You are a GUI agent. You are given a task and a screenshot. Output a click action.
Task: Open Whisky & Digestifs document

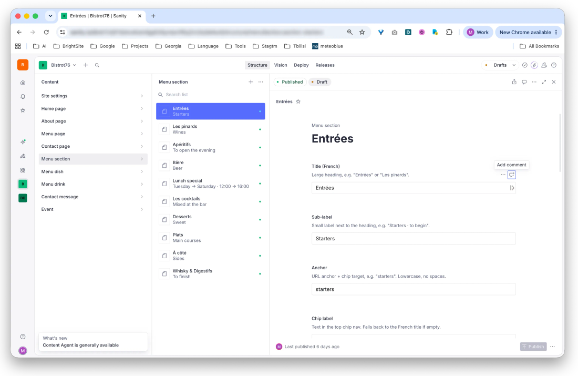coord(211,273)
